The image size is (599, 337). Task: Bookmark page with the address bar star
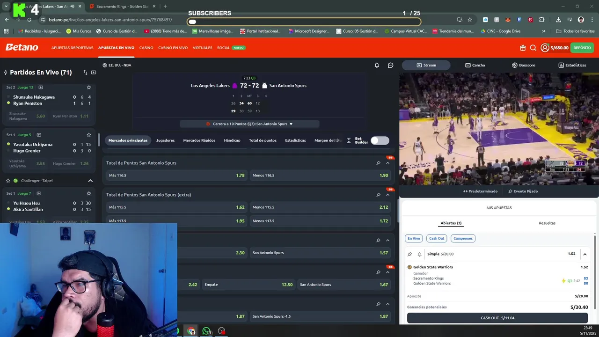tap(470, 20)
